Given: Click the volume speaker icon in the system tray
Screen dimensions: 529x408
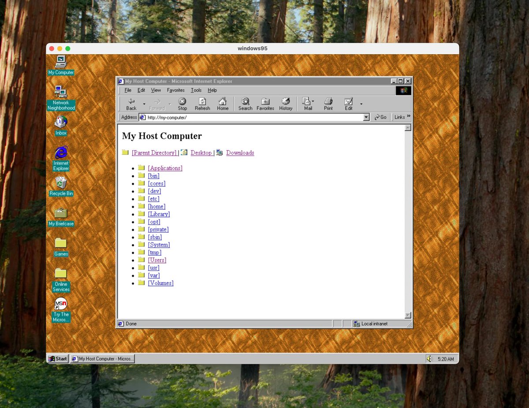Looking at the screenshot, I should 429,359.
